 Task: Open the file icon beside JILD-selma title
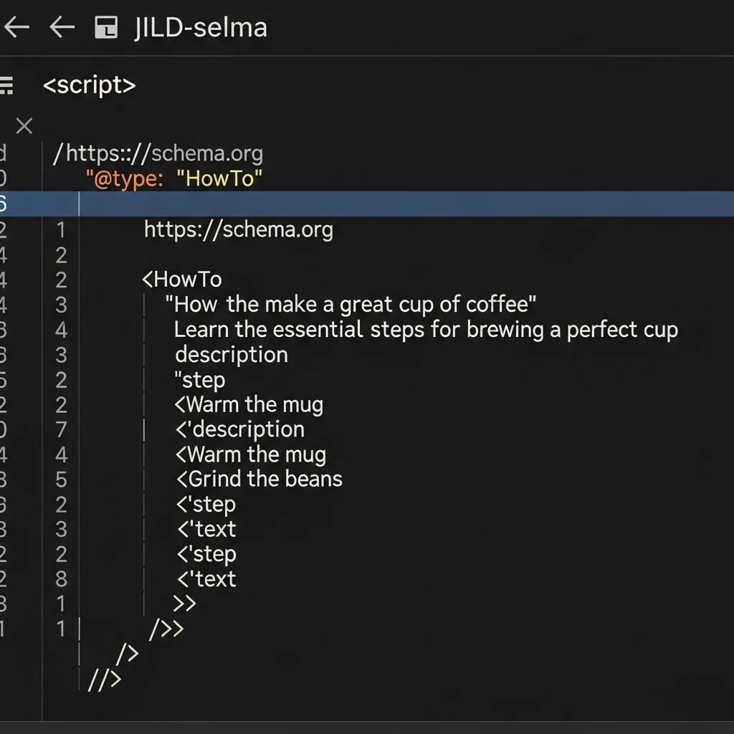105,27
